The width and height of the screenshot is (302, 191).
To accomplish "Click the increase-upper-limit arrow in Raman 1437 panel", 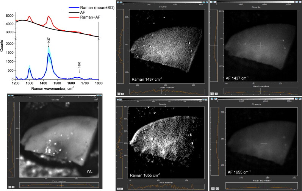I will tap(207, 2).
